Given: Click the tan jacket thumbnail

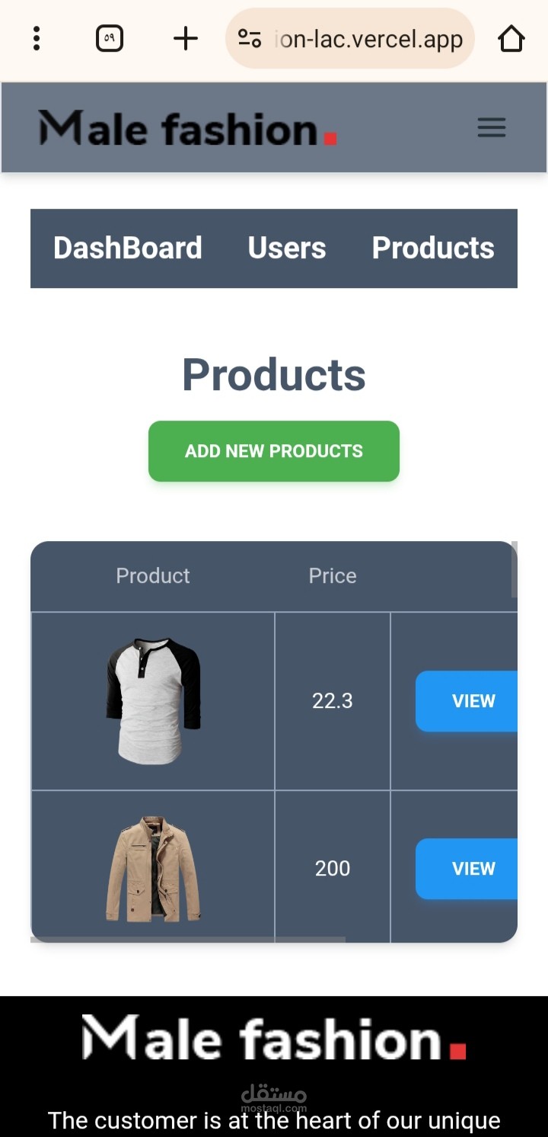Looking at the screenshot, I should click(x=153, y=869).
